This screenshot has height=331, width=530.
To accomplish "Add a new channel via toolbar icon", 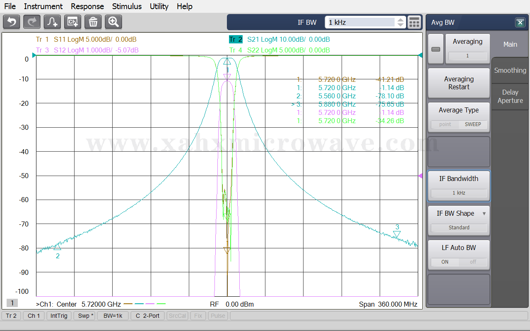I will pyautogui.click(x=73, y=22).
